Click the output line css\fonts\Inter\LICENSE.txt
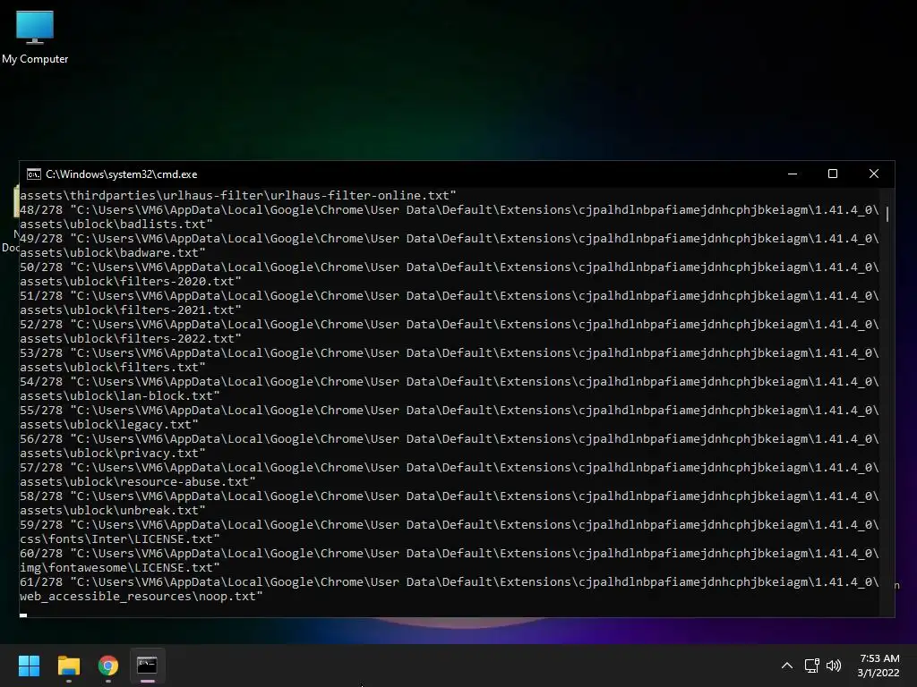Screen dimensions: 917x687 click(120, 539)
